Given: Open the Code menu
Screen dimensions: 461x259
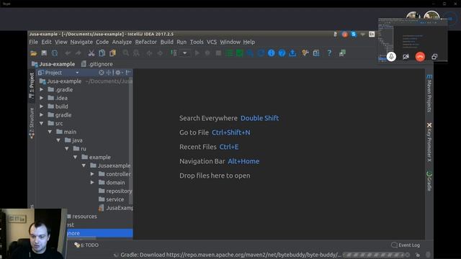Looking at the screenshot, I should 102,42.
